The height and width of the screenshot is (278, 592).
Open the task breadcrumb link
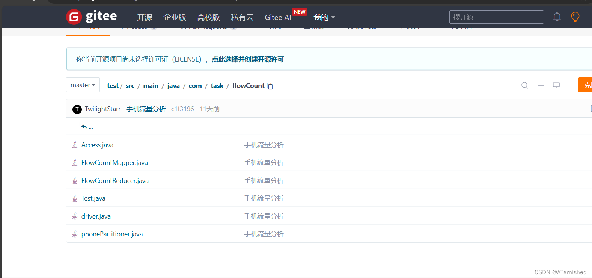[217, 86]
